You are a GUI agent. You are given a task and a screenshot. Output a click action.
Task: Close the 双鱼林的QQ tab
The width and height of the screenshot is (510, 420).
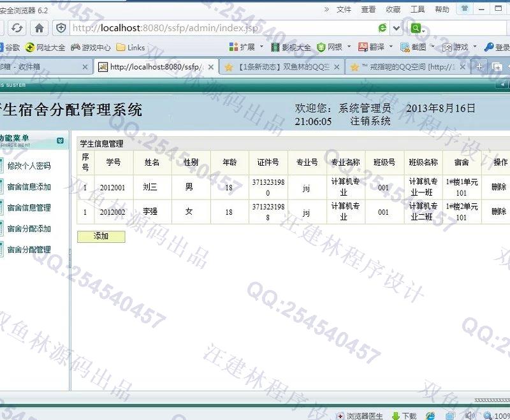coord(337,67)
